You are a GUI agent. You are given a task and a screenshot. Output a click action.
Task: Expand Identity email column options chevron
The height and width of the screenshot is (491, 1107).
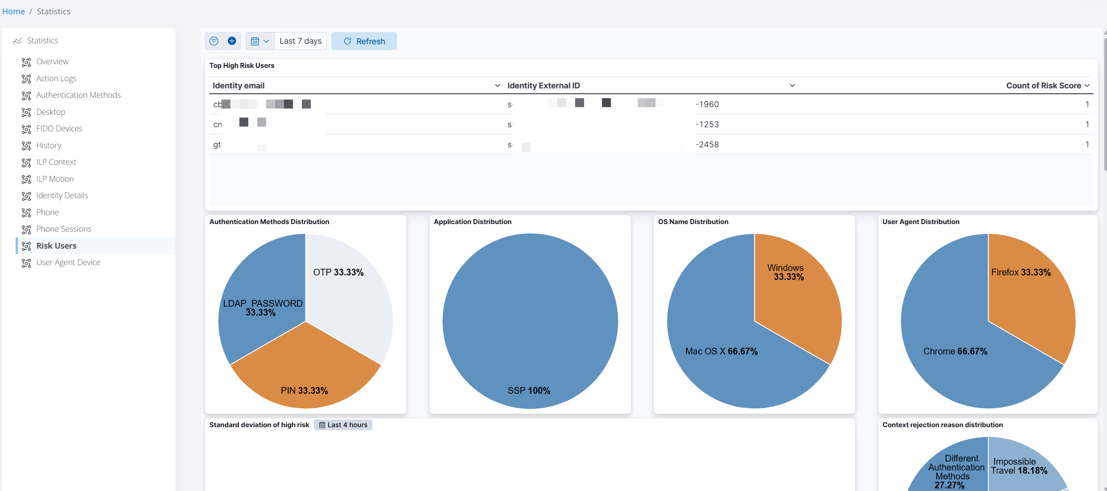(497, 85)
